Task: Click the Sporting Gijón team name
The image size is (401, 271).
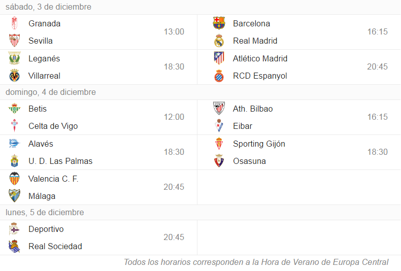Action: (259, 144)
